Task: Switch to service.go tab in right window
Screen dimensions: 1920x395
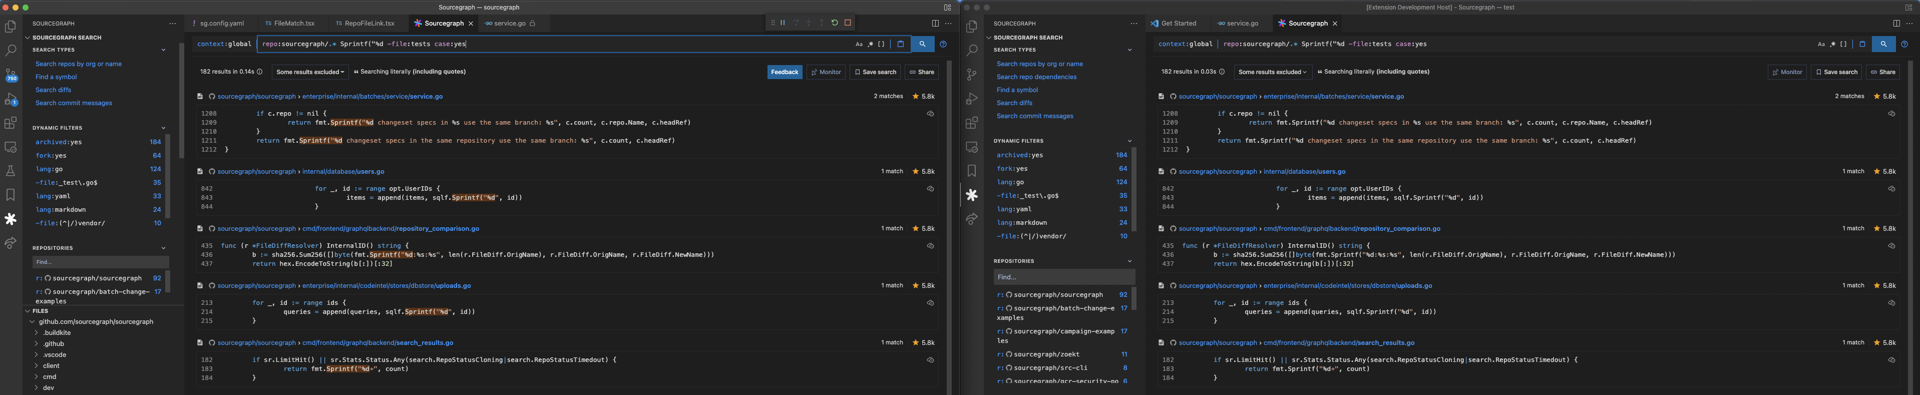Action: 1242,24
